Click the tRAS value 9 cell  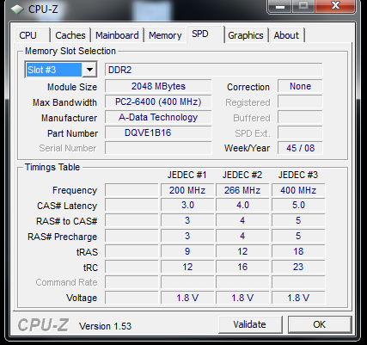coord(187,251)
